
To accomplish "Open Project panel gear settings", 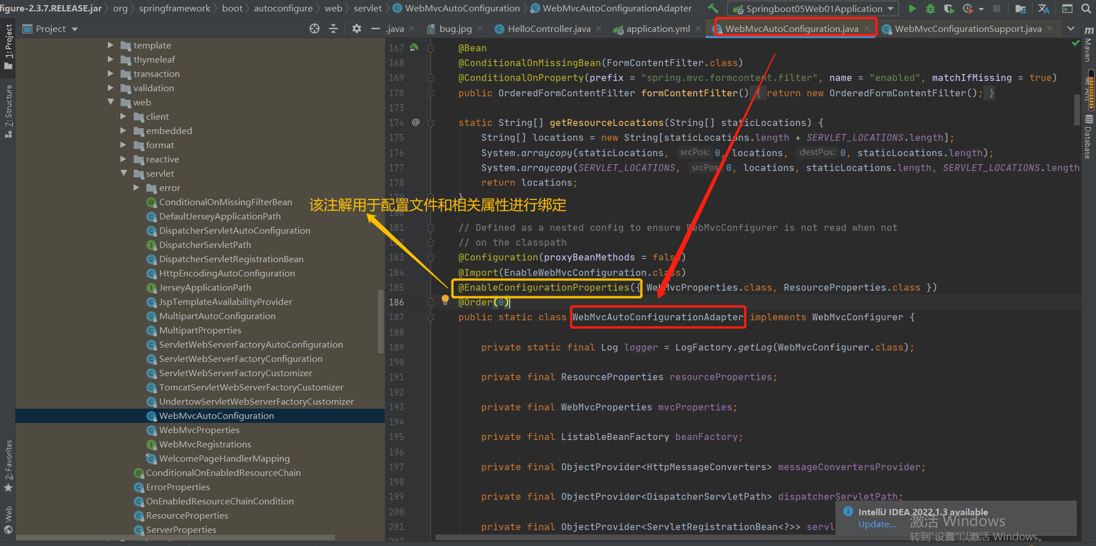I will click(357, 28).
